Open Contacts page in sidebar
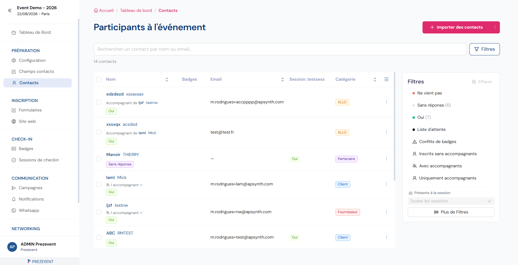The image size is (518, 265). coord(38,83)
